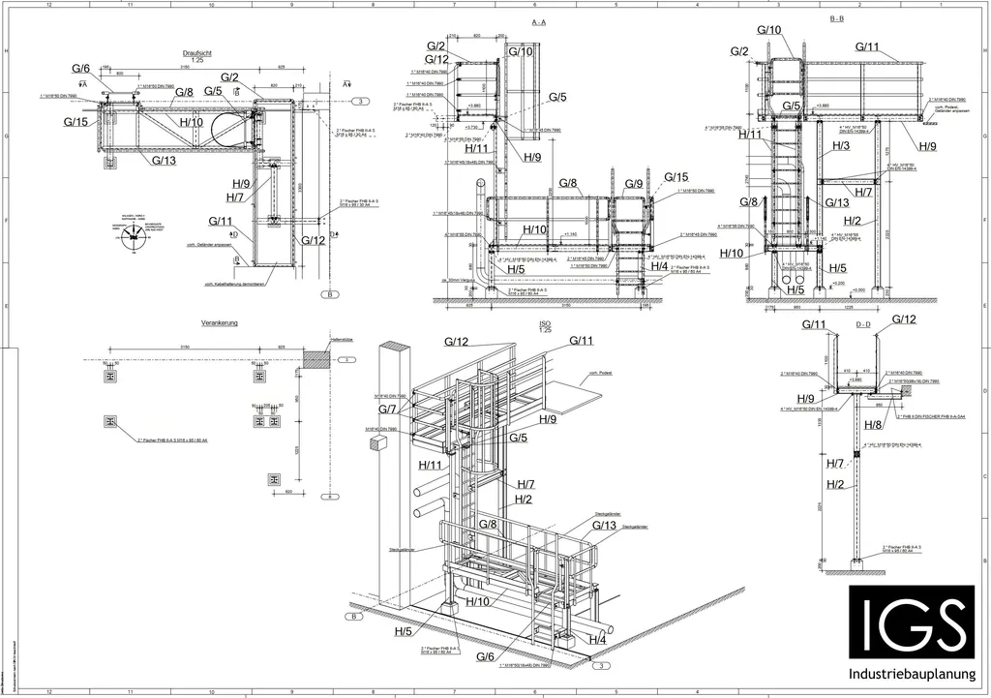Screen dimensions: 991x698
Task: Select the H/8 part label in section D-D
Action: tap(873, 425)
